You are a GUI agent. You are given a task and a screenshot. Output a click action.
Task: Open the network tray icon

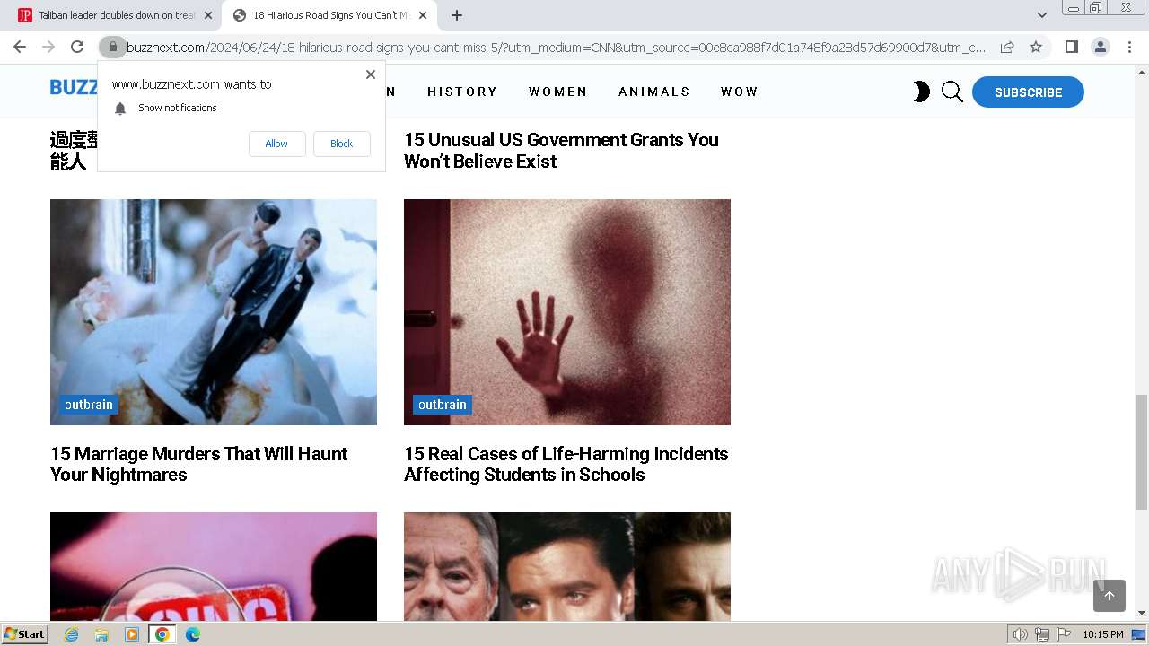1042,634
